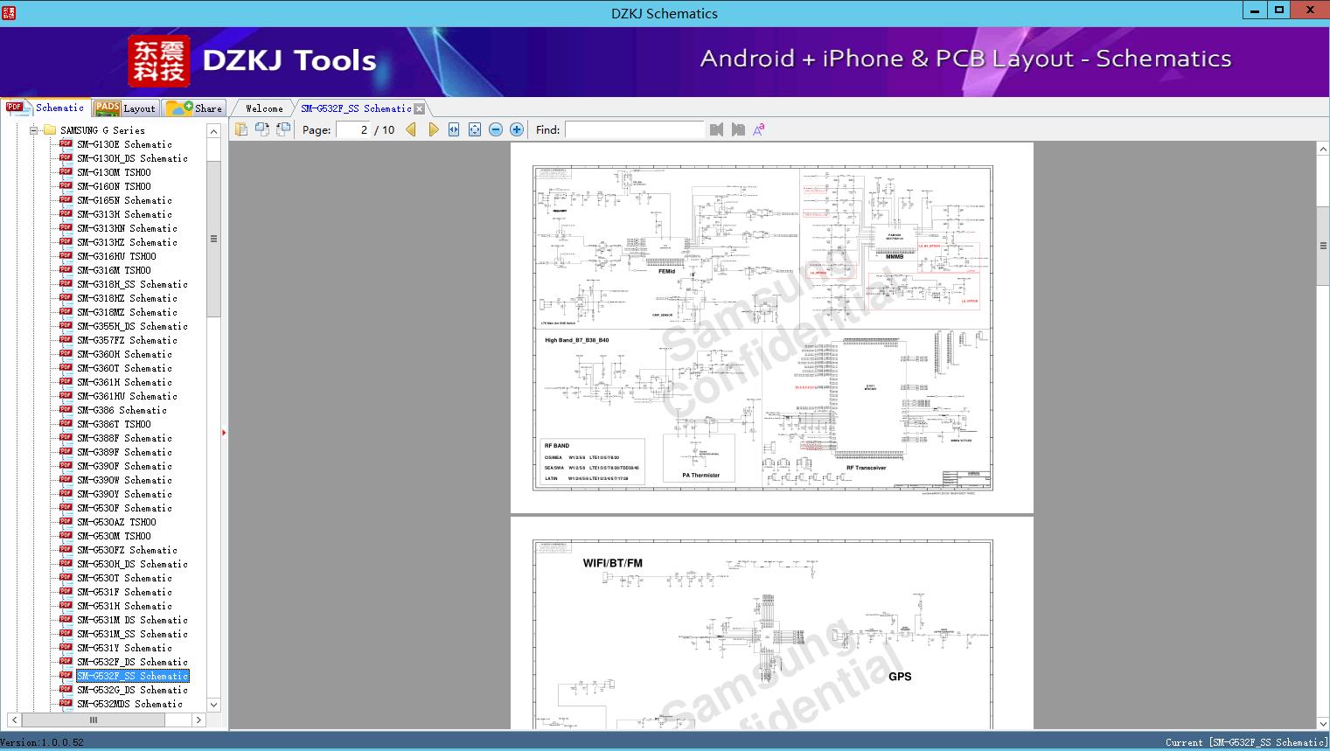1330x751 pixels.
Task: Switch to the Share panel tab
Action: (x=194, y=108)
